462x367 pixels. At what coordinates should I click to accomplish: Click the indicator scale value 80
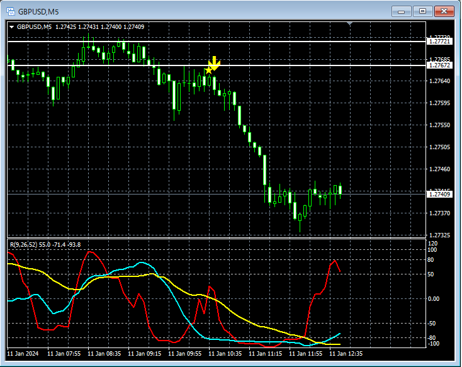tap(431, 260)
